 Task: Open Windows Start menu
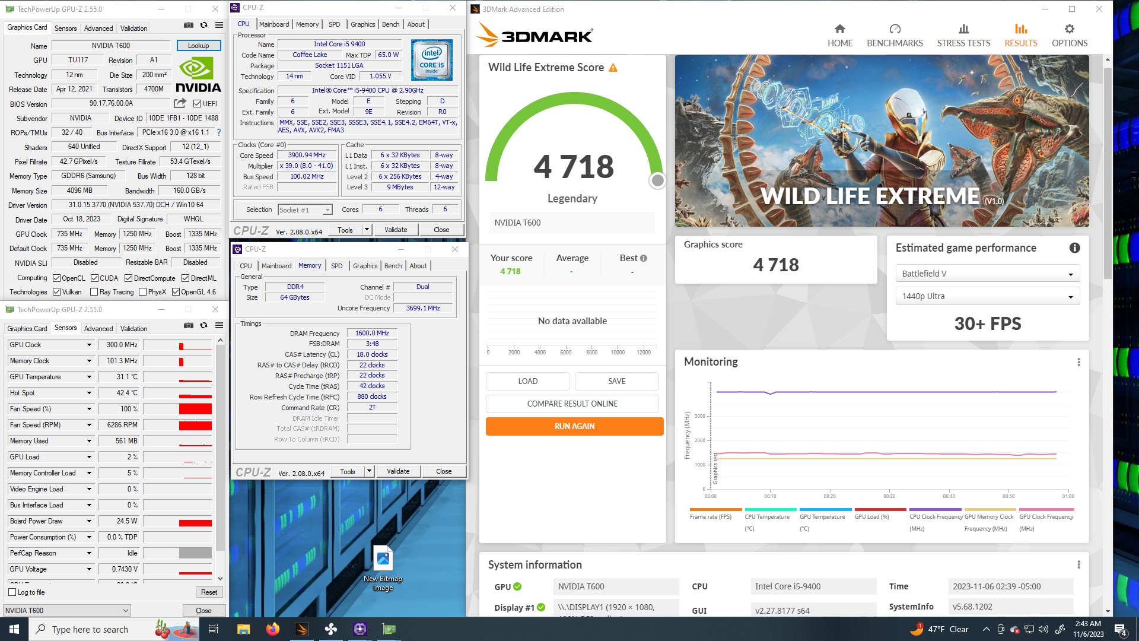(14, 629)
